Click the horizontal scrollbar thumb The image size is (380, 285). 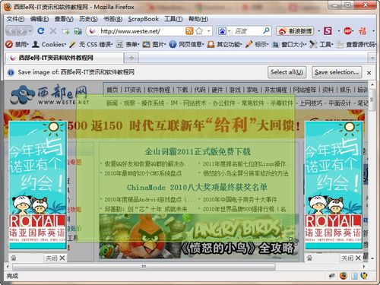coord(144,266)
